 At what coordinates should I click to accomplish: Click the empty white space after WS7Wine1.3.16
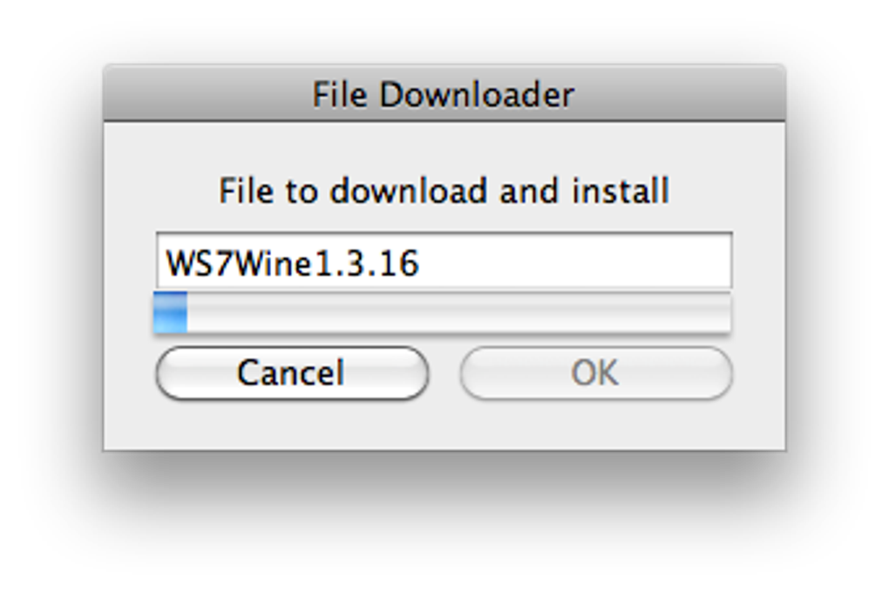[x=575, y=262]
